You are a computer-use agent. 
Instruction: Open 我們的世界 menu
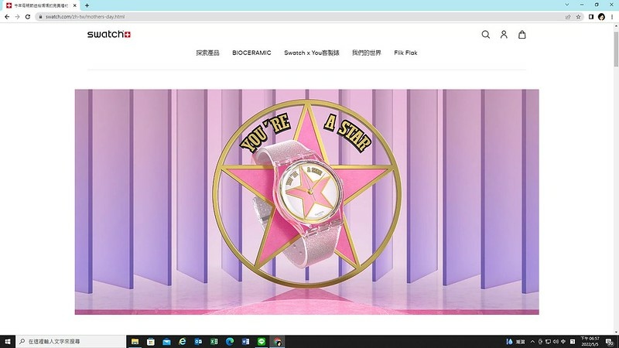point(366,53)
